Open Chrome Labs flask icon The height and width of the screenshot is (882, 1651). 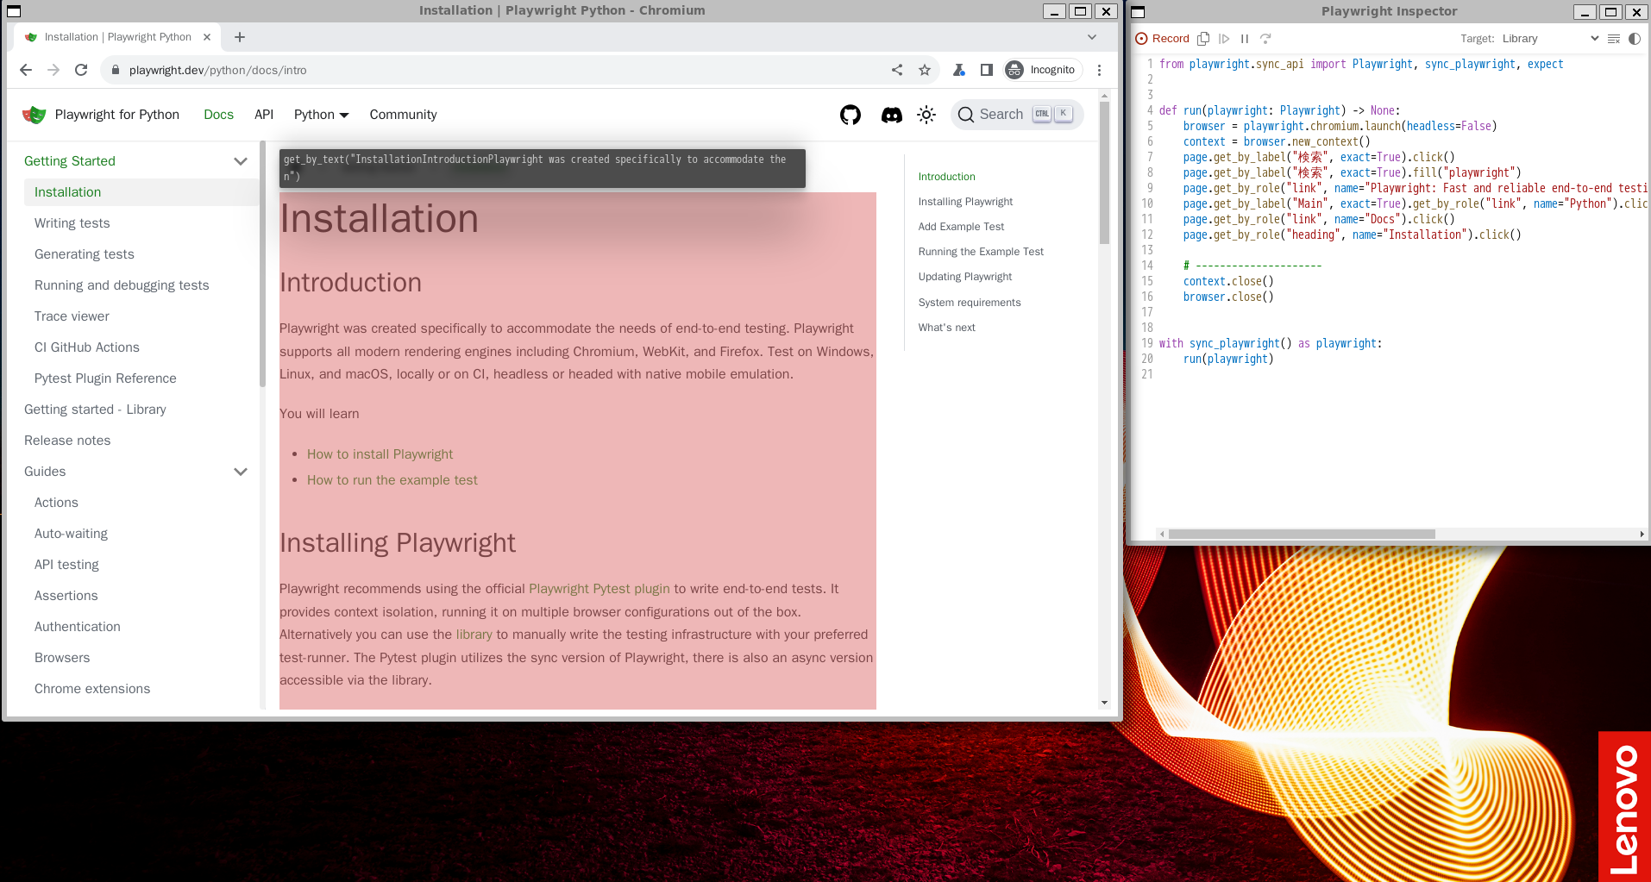click(x=959, y=70)
